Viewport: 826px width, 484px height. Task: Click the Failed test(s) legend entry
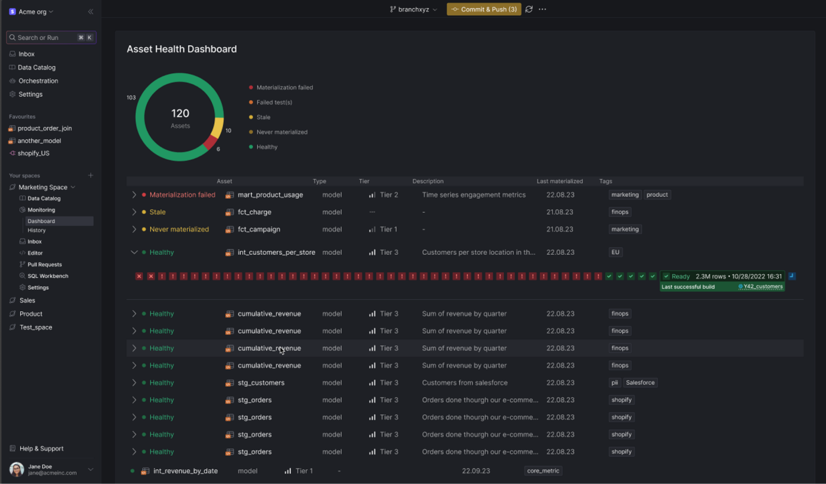pyautogui.click(x=270, y=103)
